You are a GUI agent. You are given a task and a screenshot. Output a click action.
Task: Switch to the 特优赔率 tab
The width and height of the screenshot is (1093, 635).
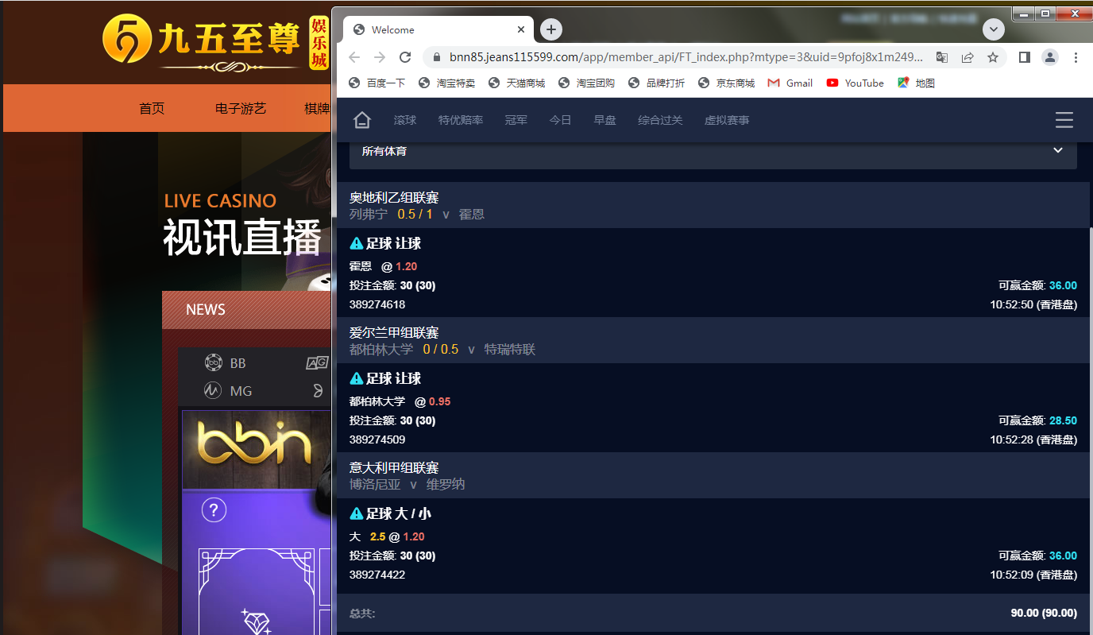tap(461, 120)
